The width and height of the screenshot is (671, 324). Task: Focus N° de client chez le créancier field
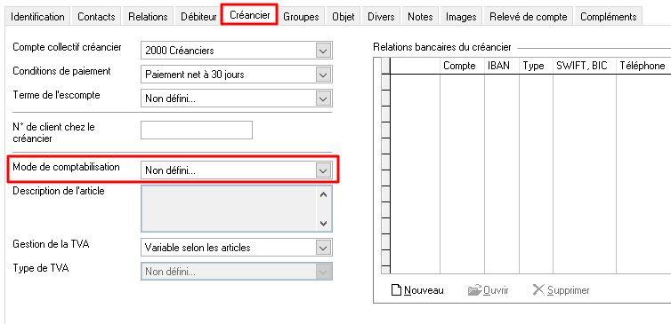[197, 130]
